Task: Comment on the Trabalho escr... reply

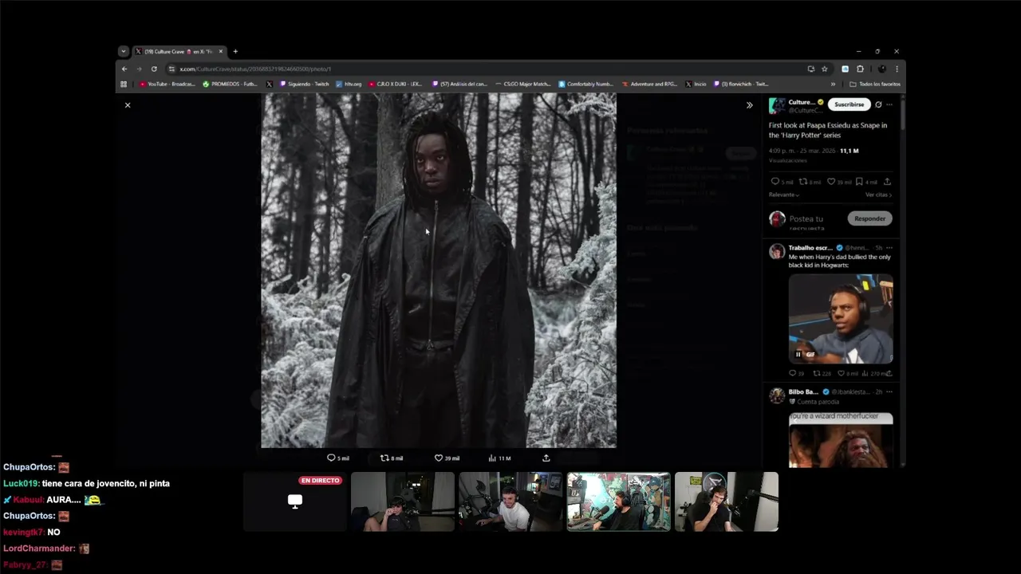Action: [x=792, y=373]
